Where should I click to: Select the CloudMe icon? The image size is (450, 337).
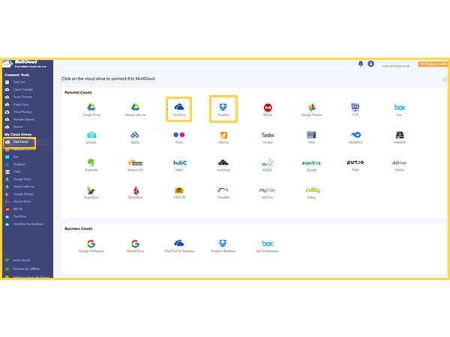point(223,192)
